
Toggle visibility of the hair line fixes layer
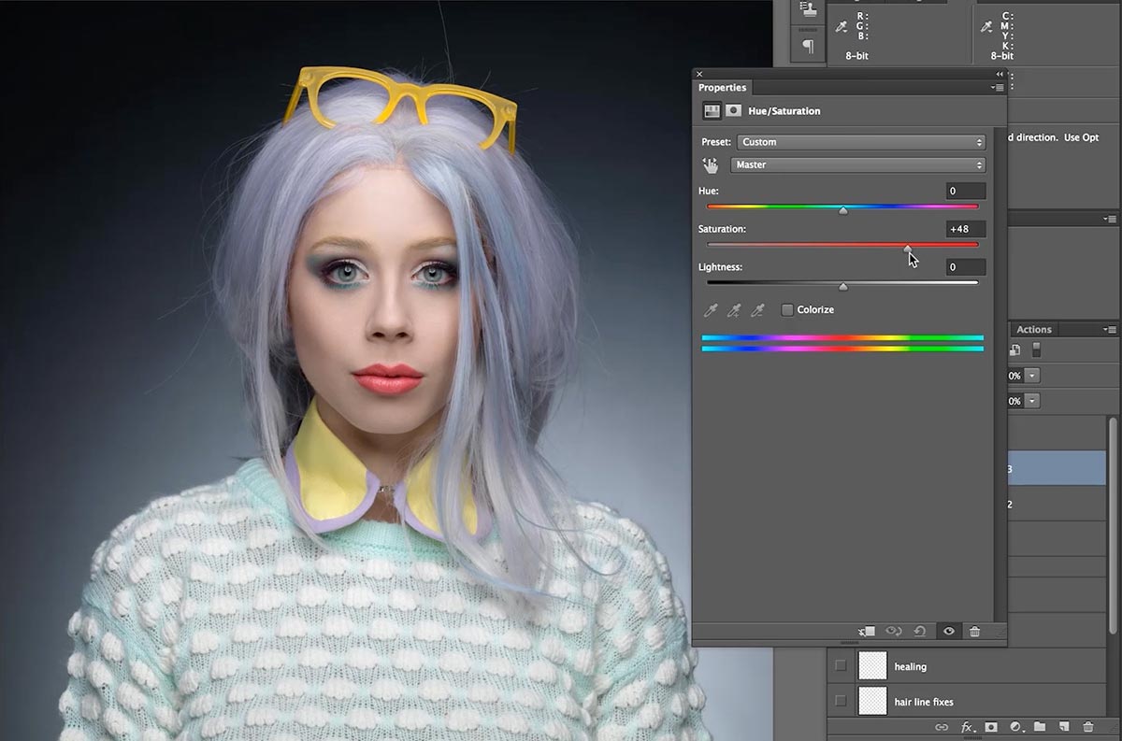(x=840, y=701)
